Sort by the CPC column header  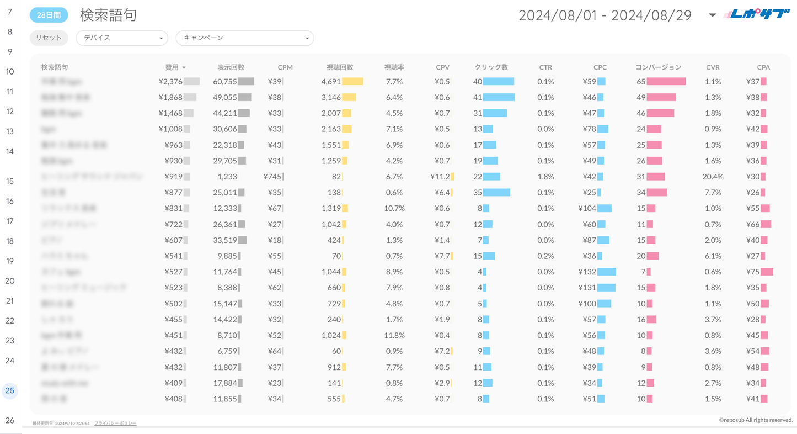point(600,67)
